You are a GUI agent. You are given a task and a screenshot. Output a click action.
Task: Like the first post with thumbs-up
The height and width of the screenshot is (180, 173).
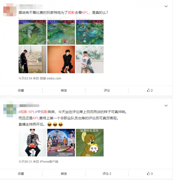click(150, 90)
